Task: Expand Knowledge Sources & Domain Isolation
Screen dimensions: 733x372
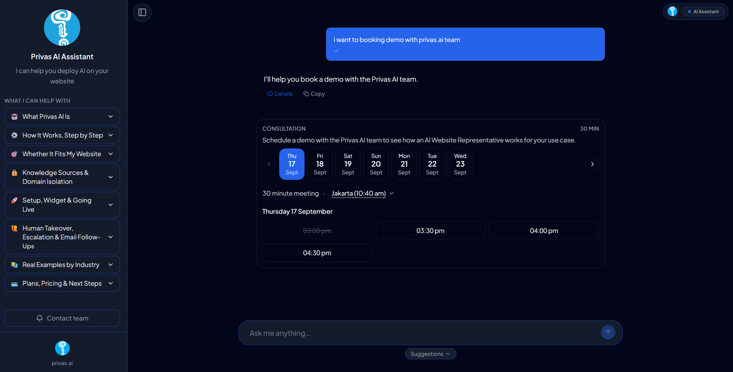Action: click(62, 177)
